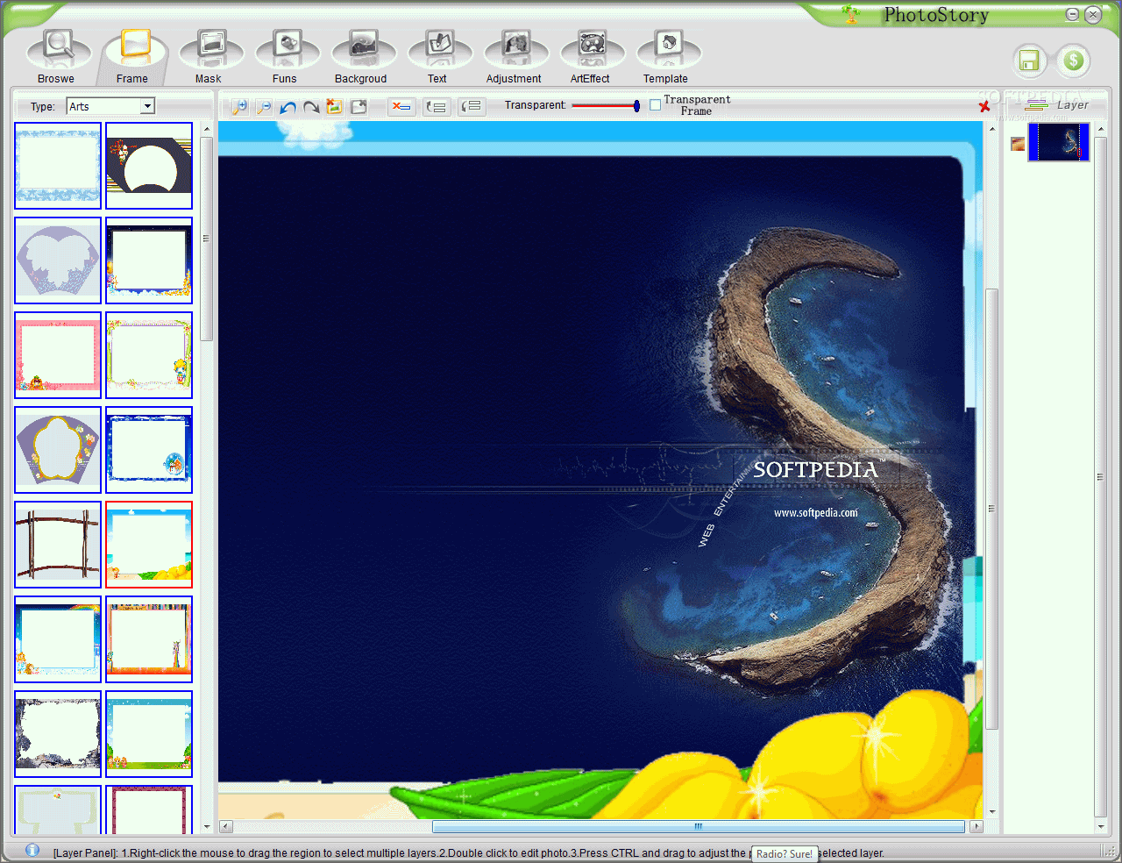Adjust the Transparent red slider
Screen dimensions: 1122x863
(x=606, y=106)
